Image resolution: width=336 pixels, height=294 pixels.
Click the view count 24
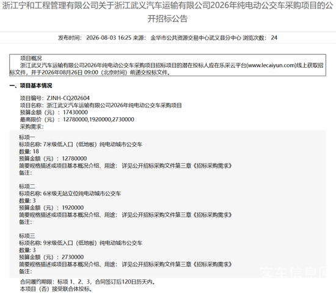(x=274, y=38)
